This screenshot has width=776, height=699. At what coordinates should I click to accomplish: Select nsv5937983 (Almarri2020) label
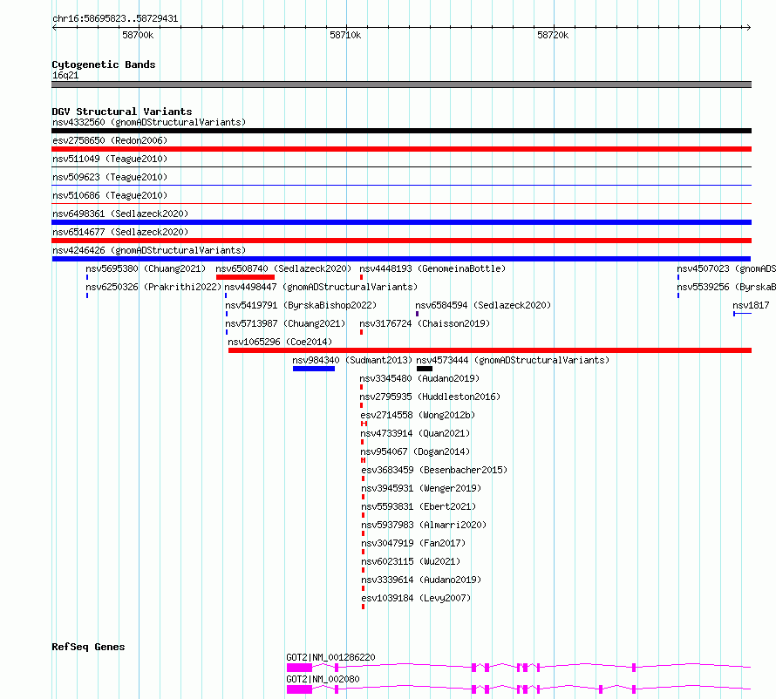coord(424,525)
